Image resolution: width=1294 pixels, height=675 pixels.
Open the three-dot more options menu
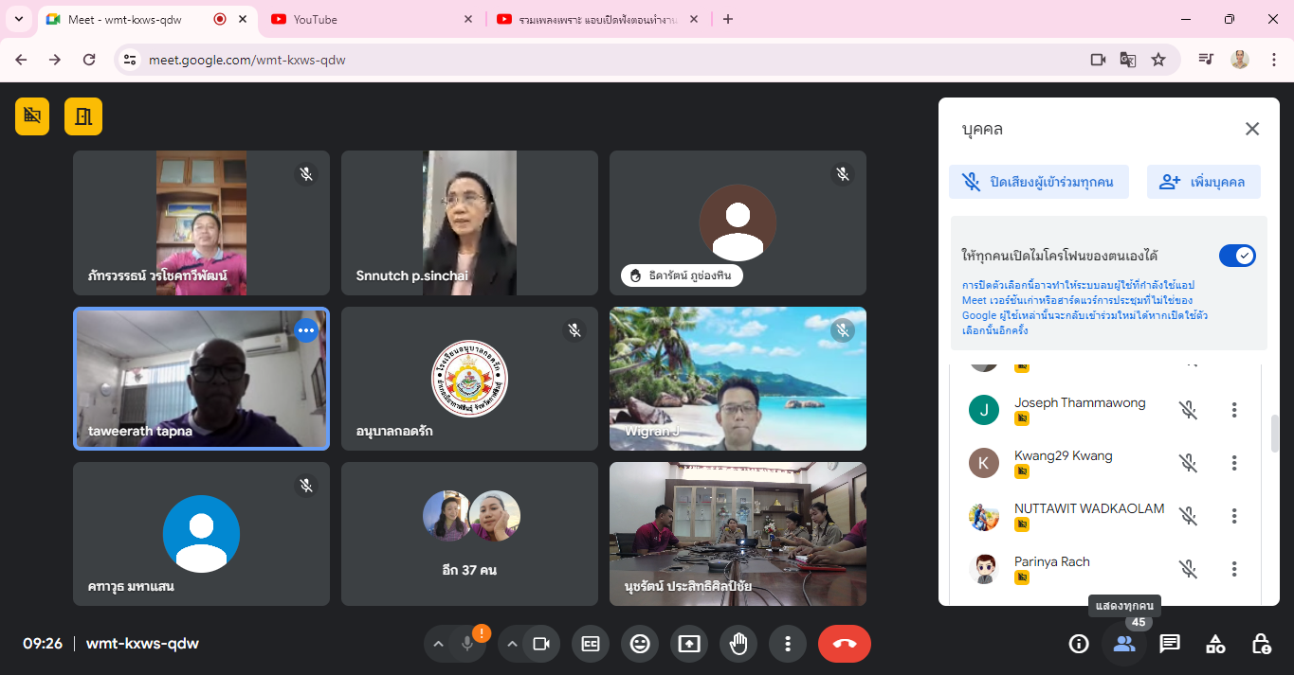pyautogui.click(x=788, y=644)
